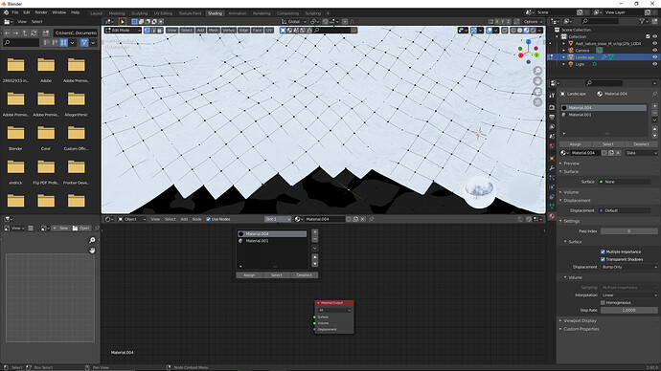Image resolution: width=661 pixels, height=371 pixels.
Task: Click the Material Output node Surface socket
Action: 314,317
